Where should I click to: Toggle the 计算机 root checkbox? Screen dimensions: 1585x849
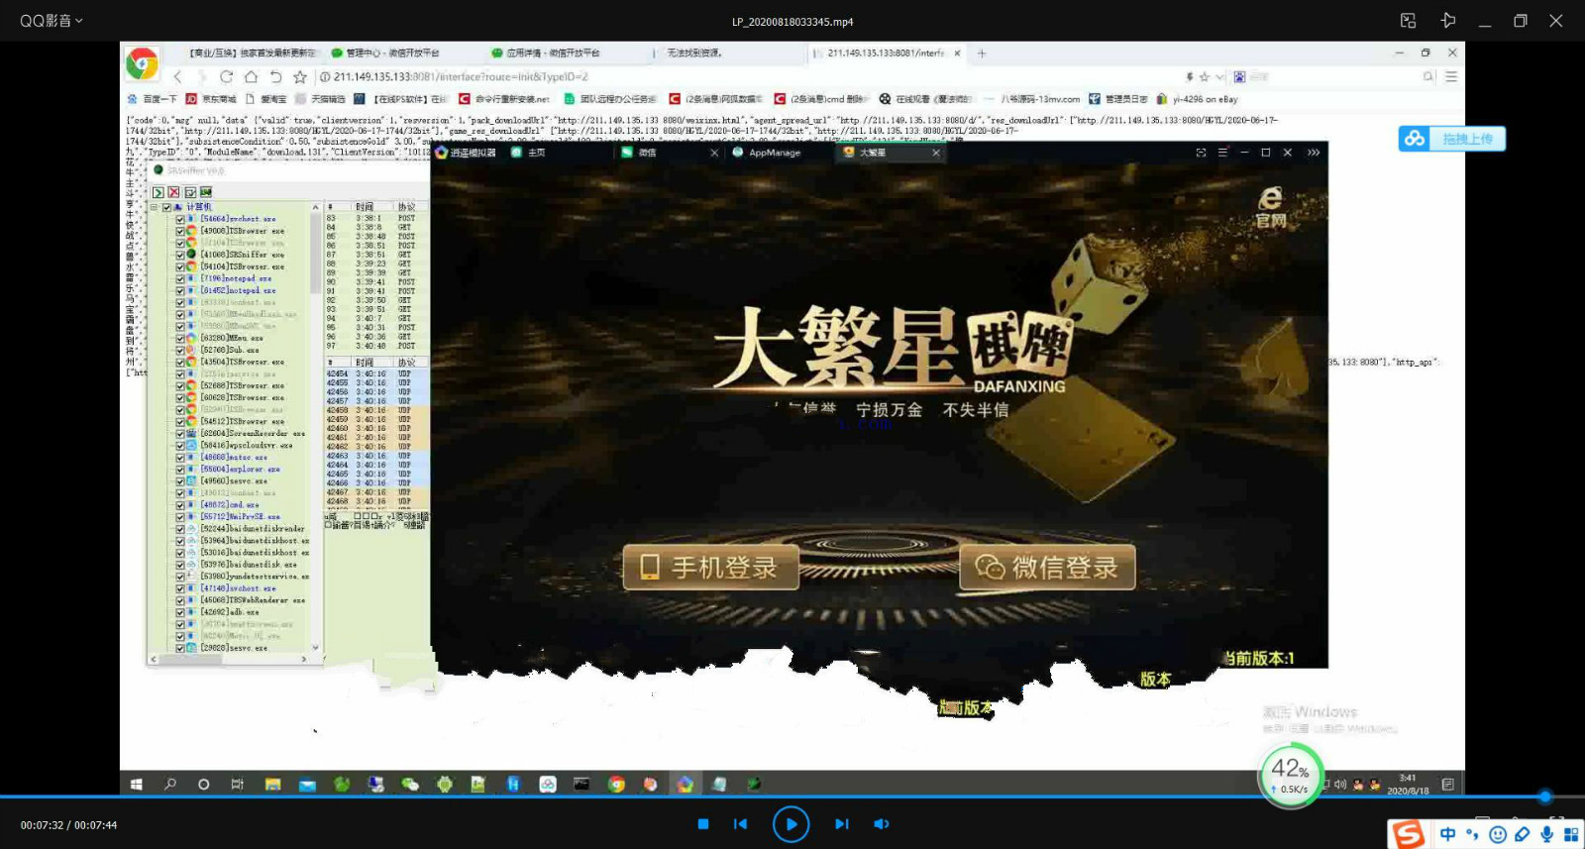pyautogui.click(x=165, y=207)
